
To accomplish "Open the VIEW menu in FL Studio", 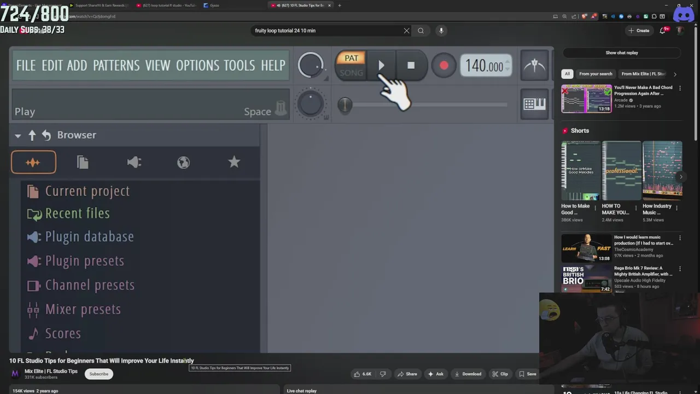I will tap(157, 66).
